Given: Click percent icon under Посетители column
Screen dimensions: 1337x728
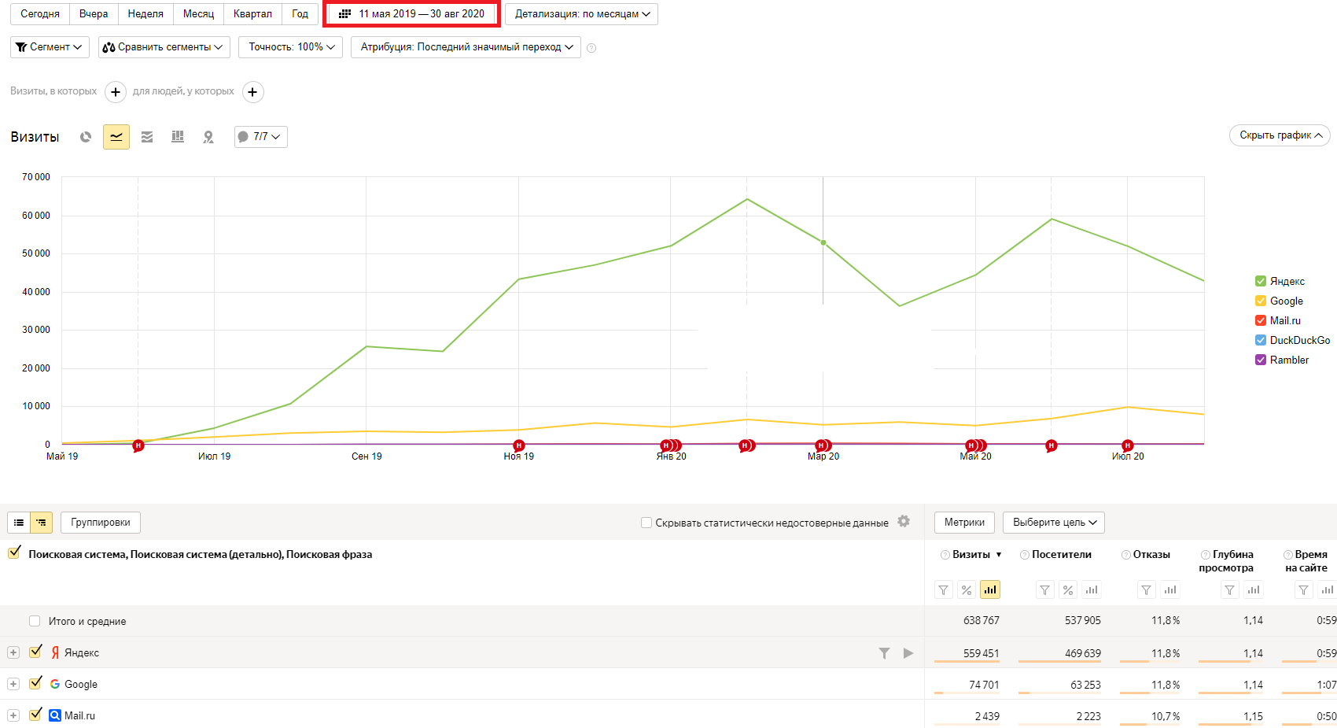Looking at the screenshot, I should pyautogui.click(x=1067, y=589).
